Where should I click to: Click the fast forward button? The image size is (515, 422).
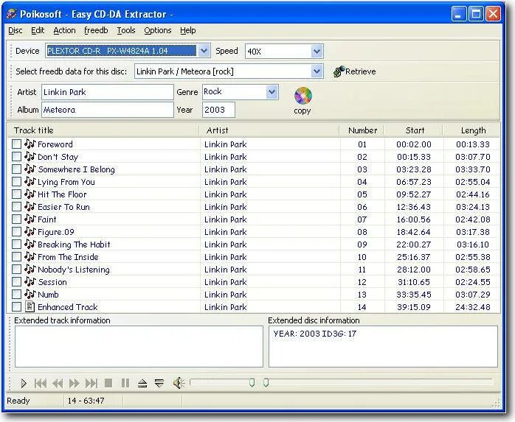tap(75, 383)
